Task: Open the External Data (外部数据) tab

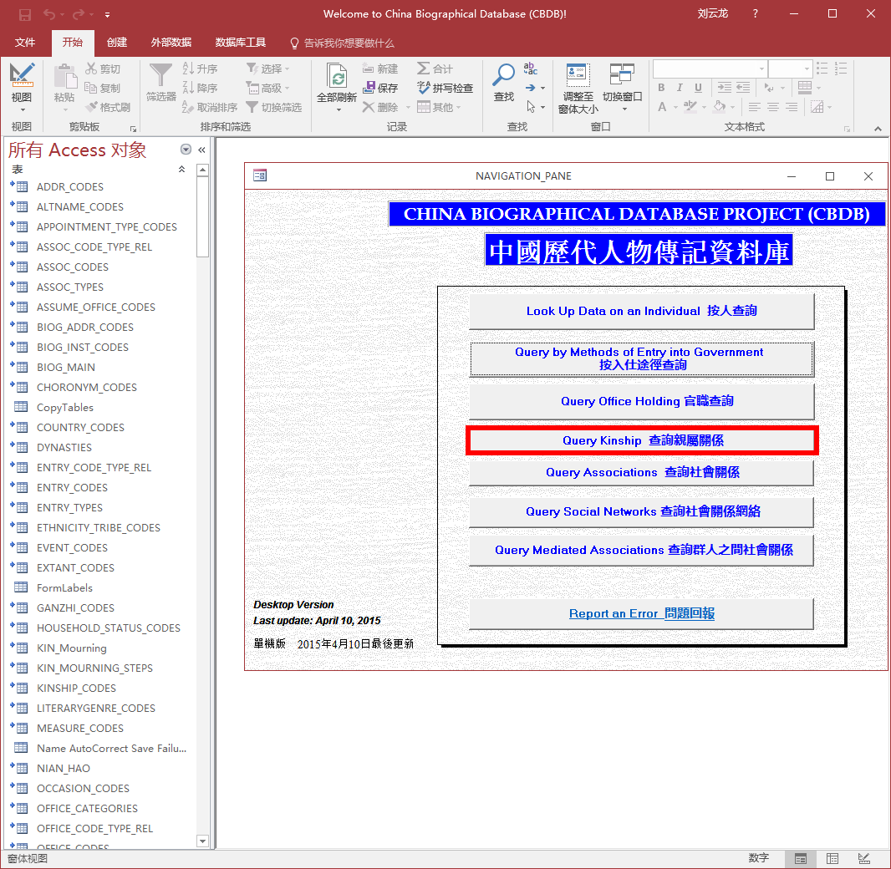Action: tap(171, 43)
